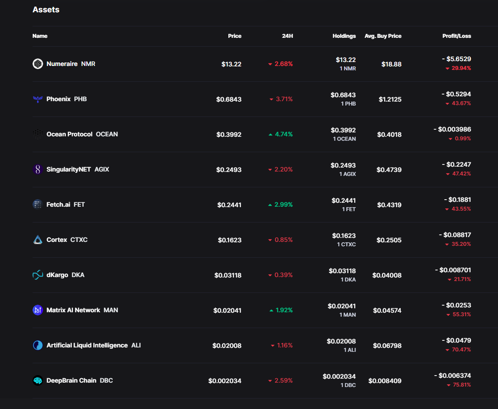The height and width of the screenshot is (409, 498).
Task: Sort by Avg. Buy Price header
Action: click(383, 36)
